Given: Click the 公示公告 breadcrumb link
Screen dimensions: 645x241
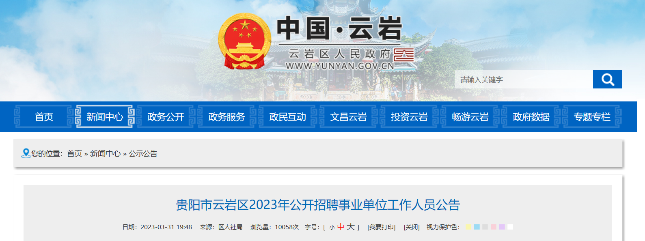Looking at the screenshot, I should tap(143, 154).
